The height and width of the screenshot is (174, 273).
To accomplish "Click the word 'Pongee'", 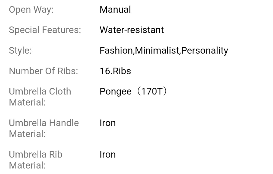I will pos(115,91).
